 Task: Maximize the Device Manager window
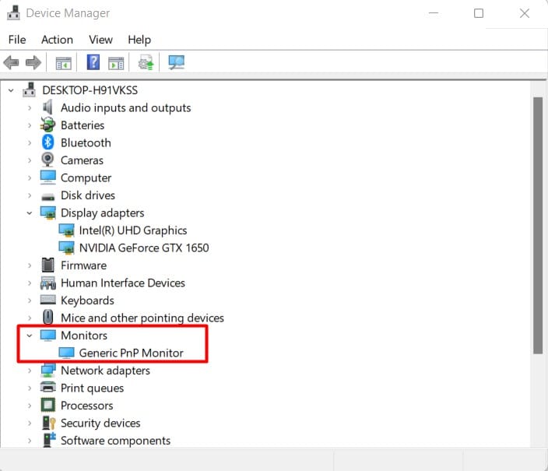coord(479,13)
